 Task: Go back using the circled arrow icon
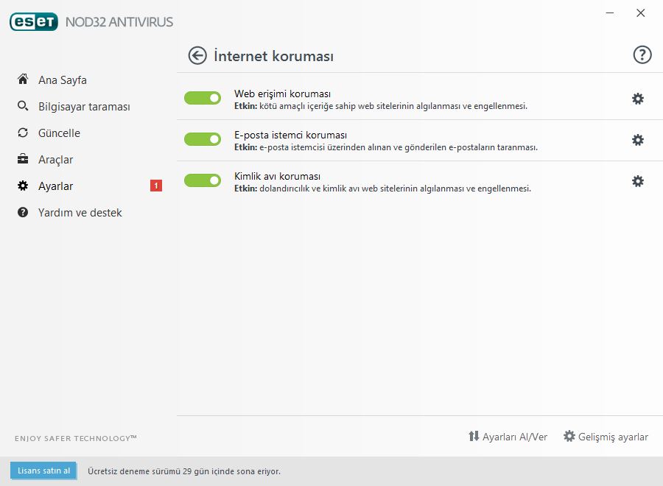(x=197, y=55)
